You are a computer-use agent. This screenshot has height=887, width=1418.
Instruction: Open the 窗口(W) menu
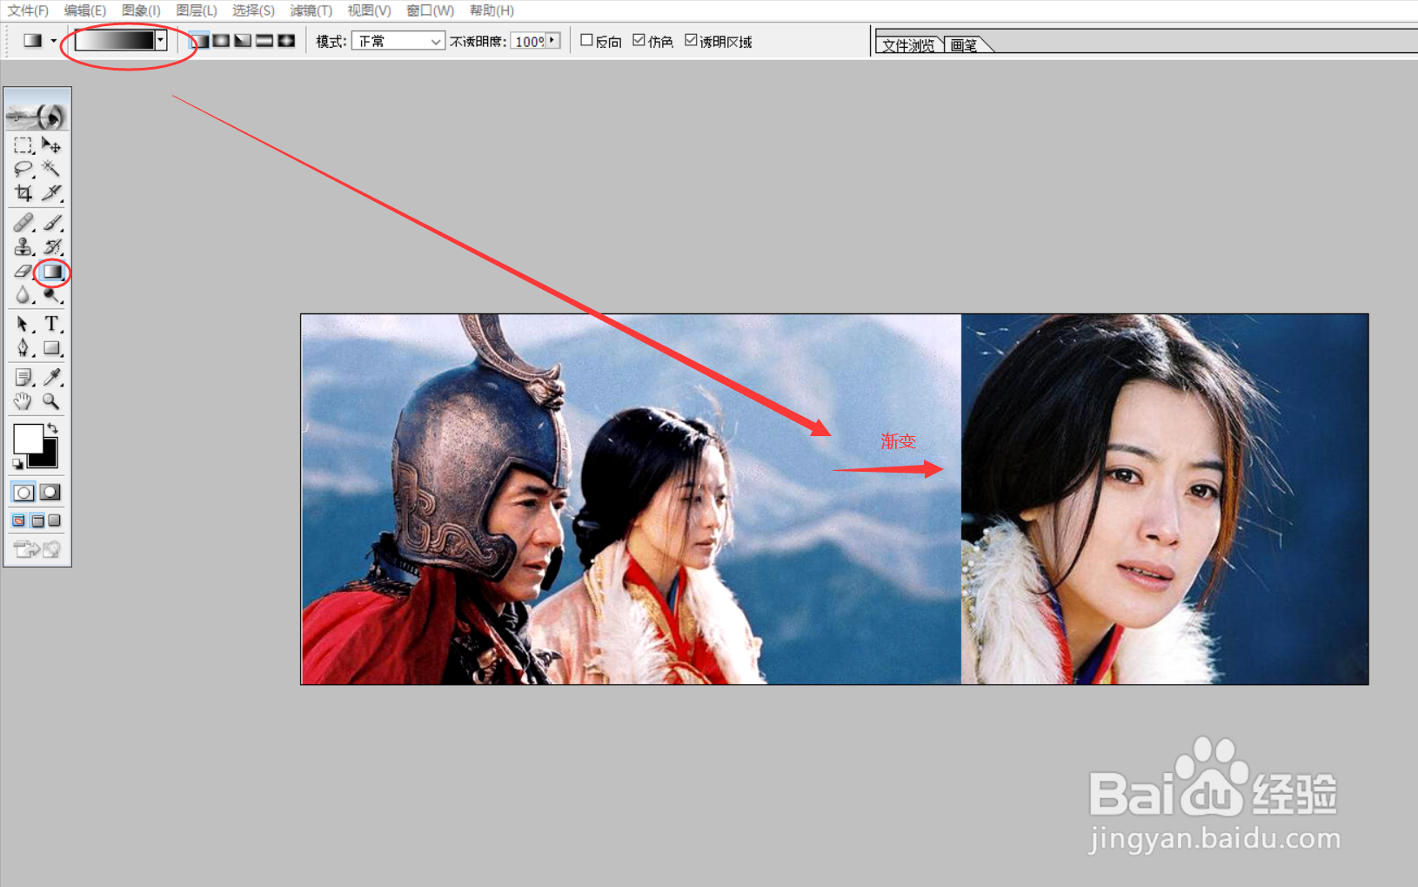[x=430, y=10]
